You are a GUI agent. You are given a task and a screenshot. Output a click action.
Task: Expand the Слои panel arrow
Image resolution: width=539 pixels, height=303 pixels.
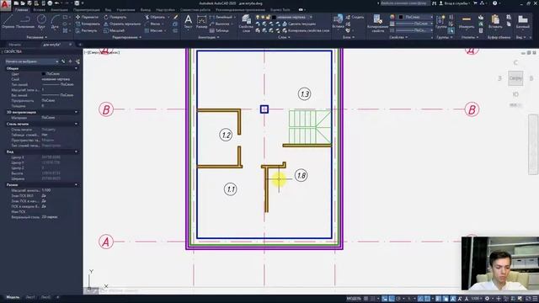click(289, 37)
